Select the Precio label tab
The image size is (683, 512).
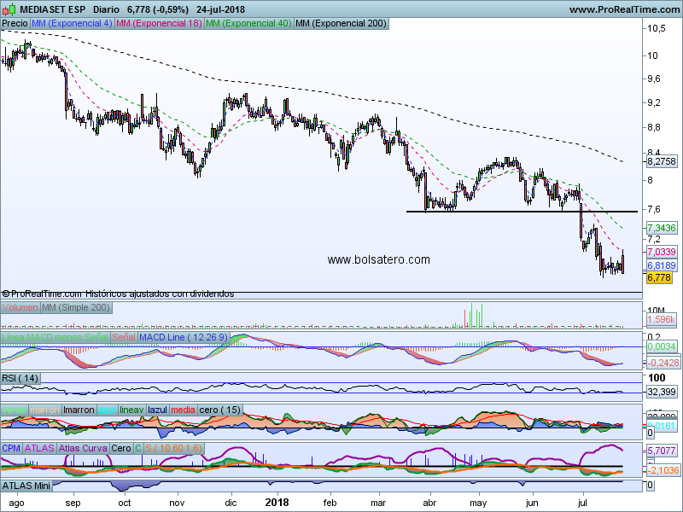[15, 23]
